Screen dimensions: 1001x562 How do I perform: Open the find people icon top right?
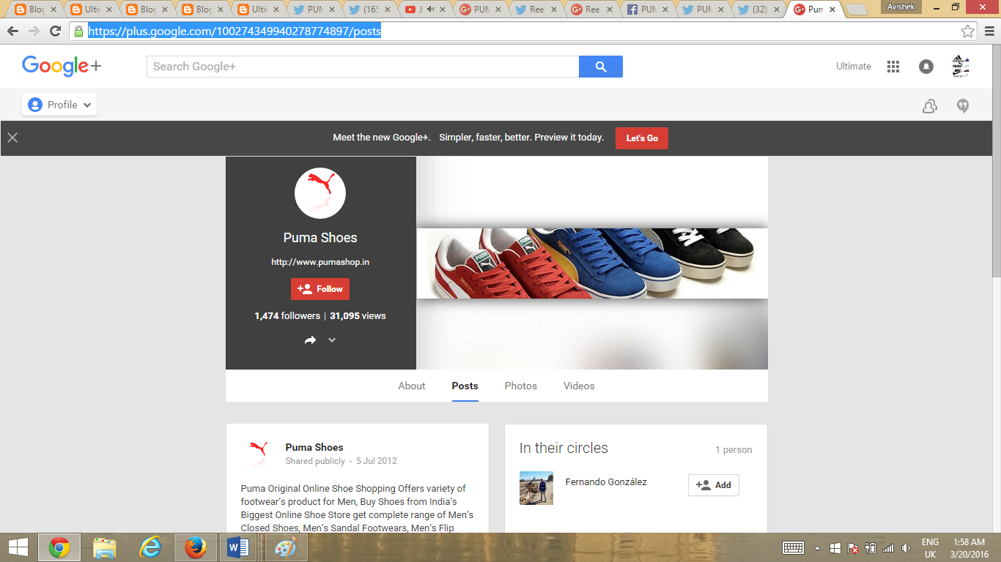[x=929, y=106]
